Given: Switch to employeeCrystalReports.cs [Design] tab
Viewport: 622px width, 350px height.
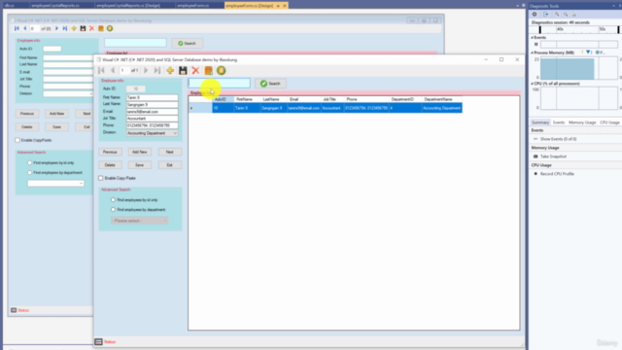Looking at the screenshot, I should [128, 6].
